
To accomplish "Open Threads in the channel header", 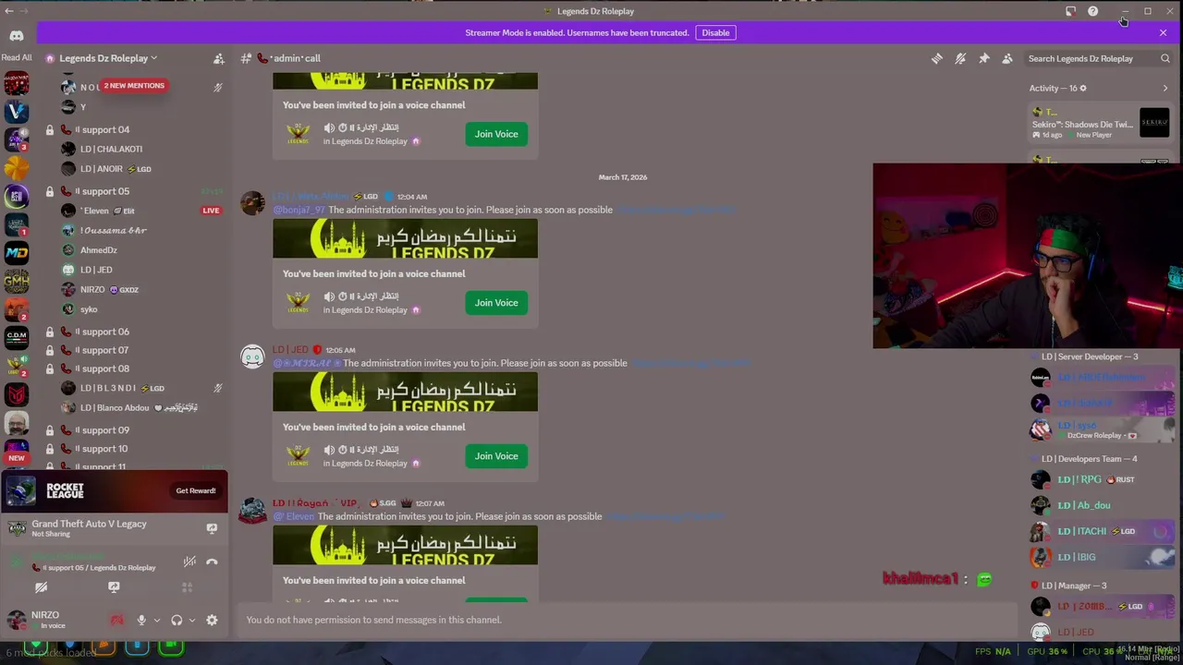I will point(937,58).
